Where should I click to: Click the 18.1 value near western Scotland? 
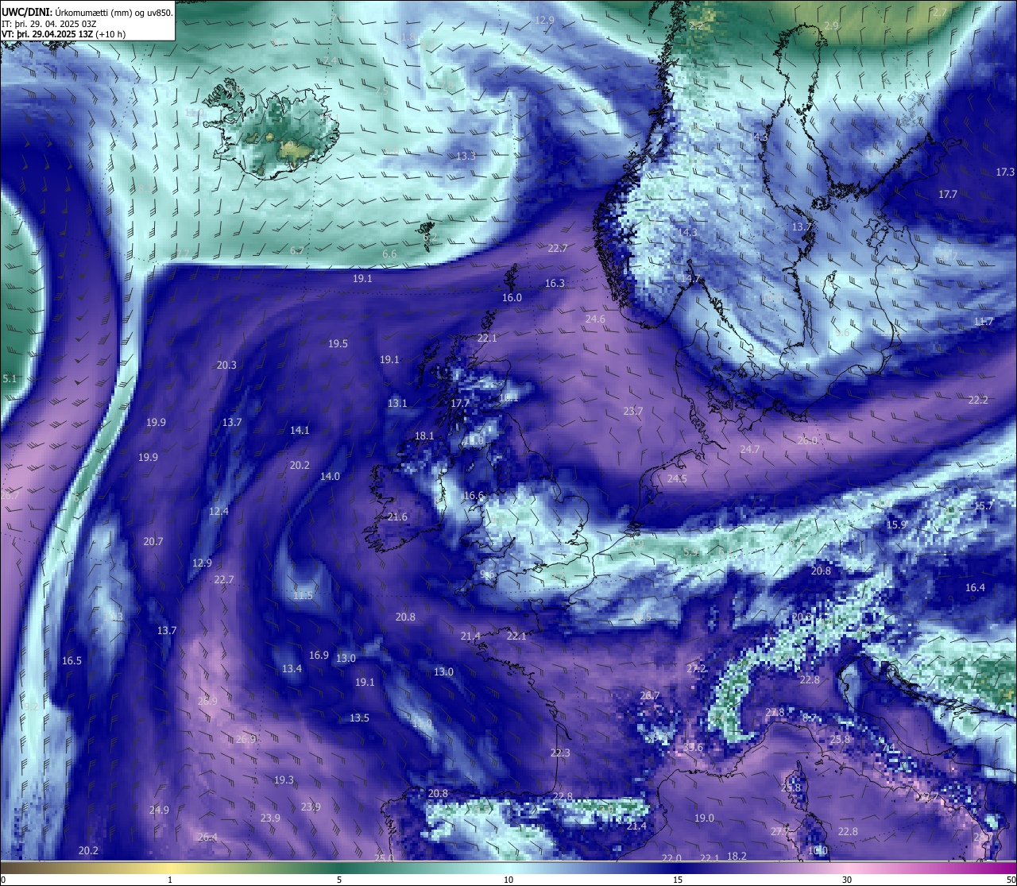click(424, 436)
